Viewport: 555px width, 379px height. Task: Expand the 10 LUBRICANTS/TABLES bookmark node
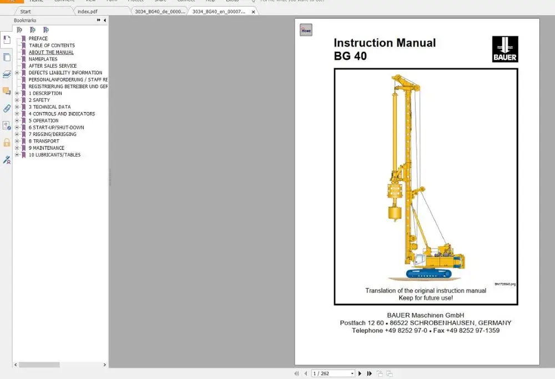pos(17,155)
